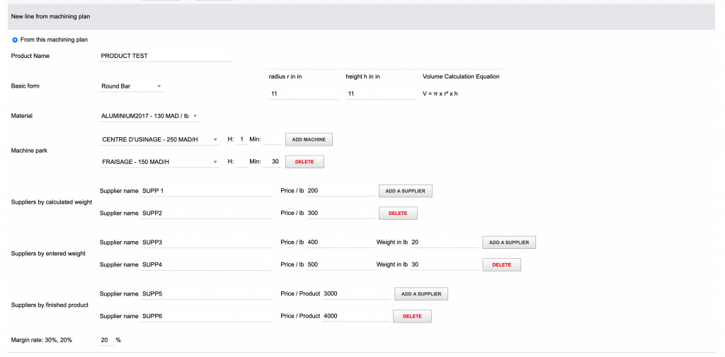This screenshot has width=725, height=357.
Task: Edit the height h input field
Action: [379, 93]
